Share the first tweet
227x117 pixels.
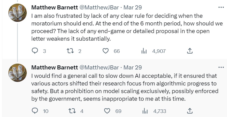(190, 51)
